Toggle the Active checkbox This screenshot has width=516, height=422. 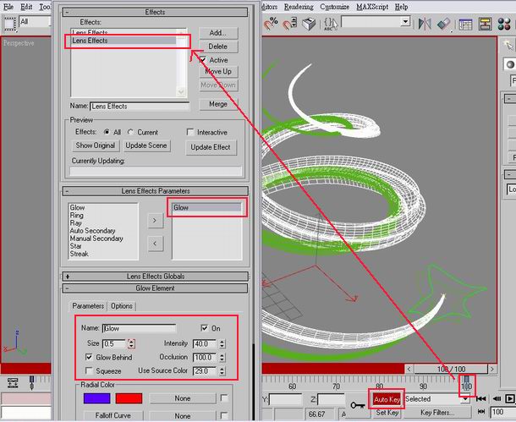point(203,60)
